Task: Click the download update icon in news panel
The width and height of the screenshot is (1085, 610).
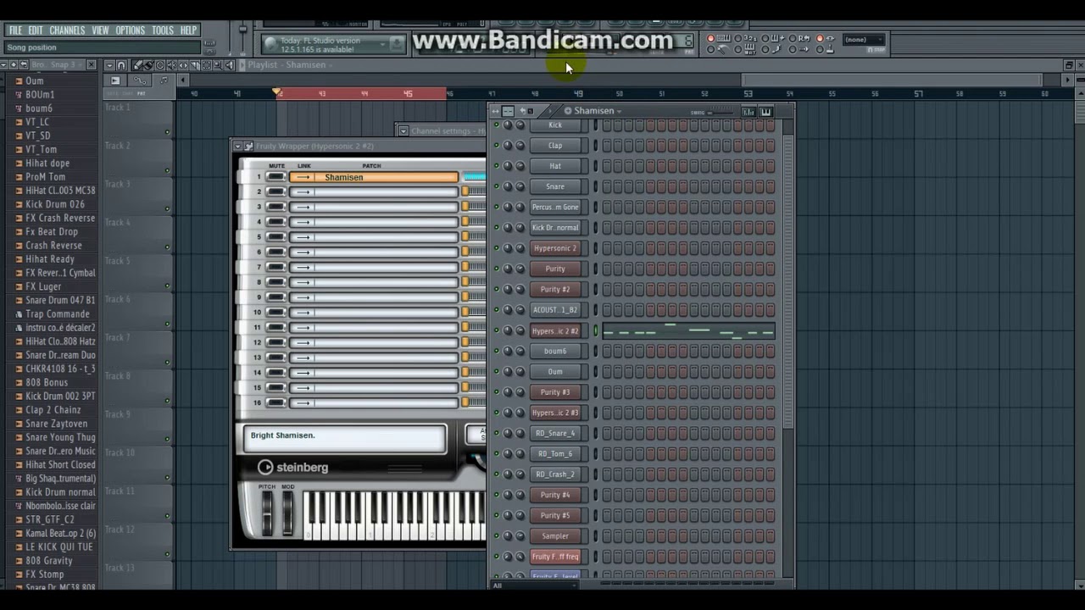Action: coord(397,44)
